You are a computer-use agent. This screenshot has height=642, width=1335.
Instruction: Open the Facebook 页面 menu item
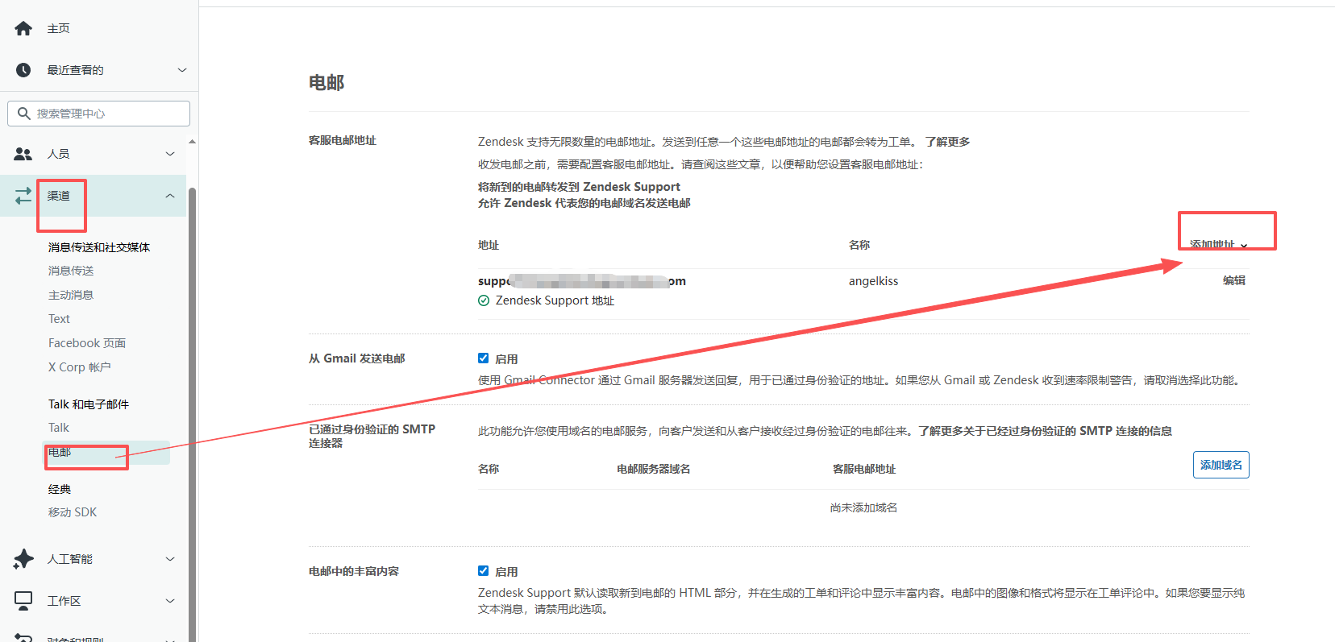click(87, 343)
